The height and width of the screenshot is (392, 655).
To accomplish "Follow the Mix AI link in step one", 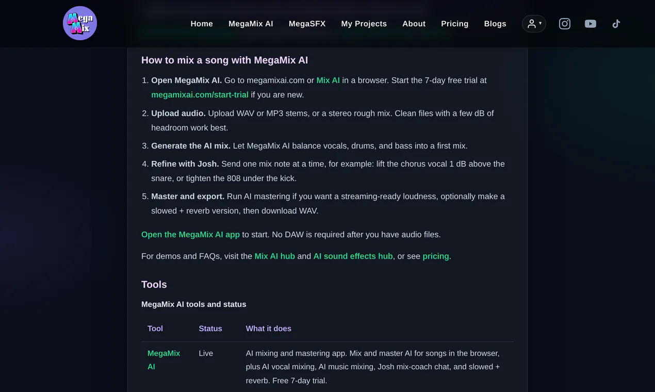I will coord(328,80).
